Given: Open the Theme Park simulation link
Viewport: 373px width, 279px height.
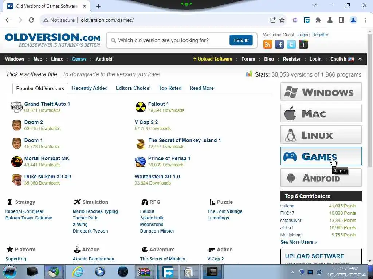Looking at the screenshot, I should (85, 218).
